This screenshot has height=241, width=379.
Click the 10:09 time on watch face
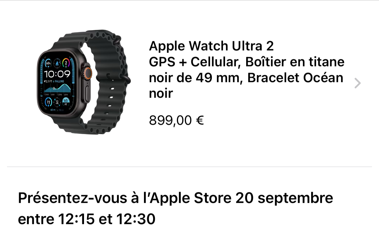[x=57, y=74]
